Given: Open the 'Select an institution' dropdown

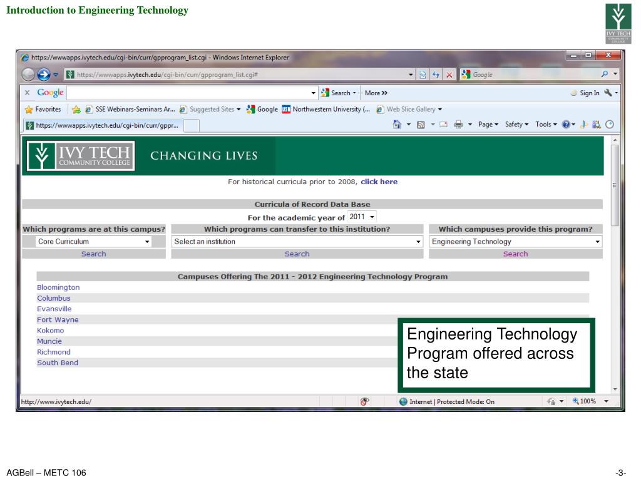Looking at the screenshot, I should point(297,242).
